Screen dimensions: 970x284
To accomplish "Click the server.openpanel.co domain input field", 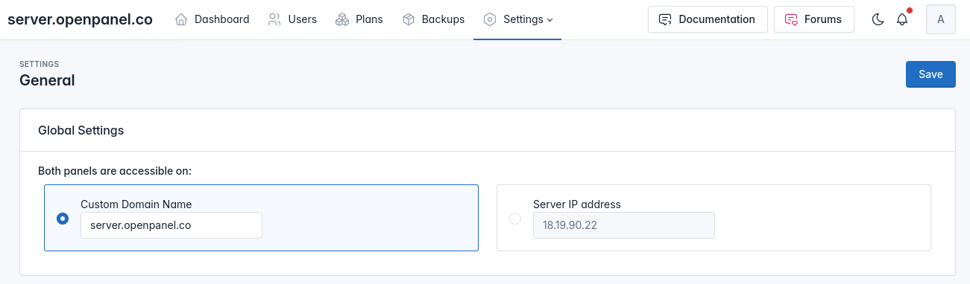I will point(171,225).
